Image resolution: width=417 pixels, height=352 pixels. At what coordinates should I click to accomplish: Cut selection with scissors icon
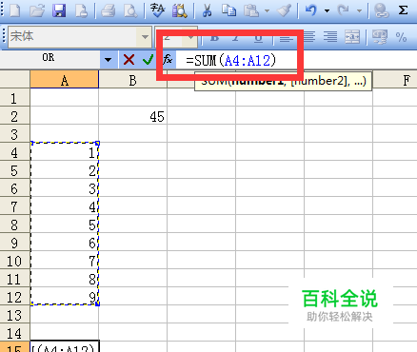(207, 10)
